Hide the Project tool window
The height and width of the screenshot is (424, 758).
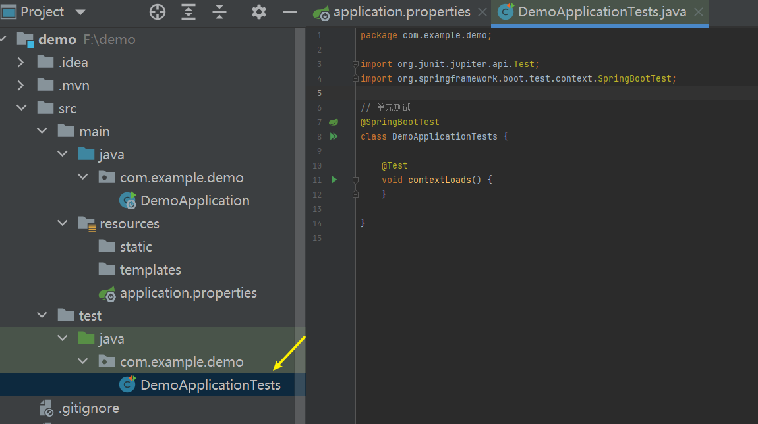[290, 12]
